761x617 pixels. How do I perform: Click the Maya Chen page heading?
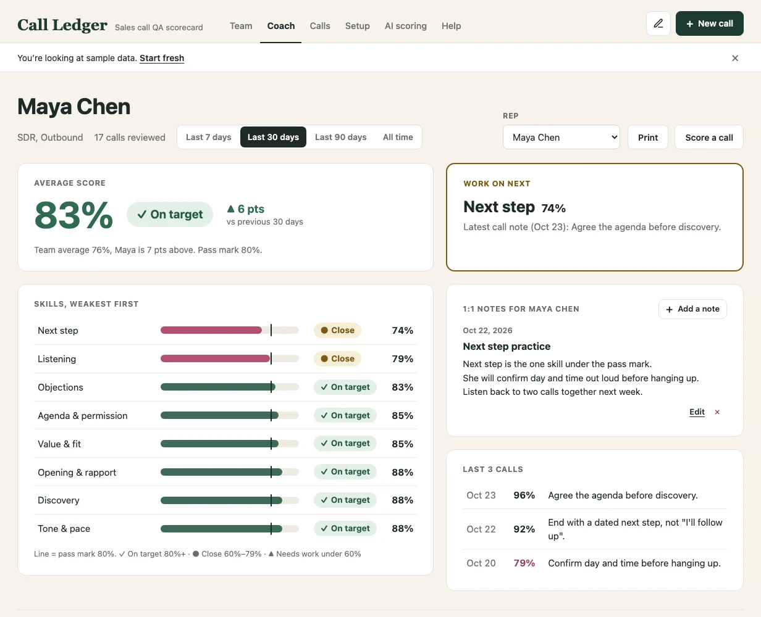pyautogui.click(x=74, y=107)
